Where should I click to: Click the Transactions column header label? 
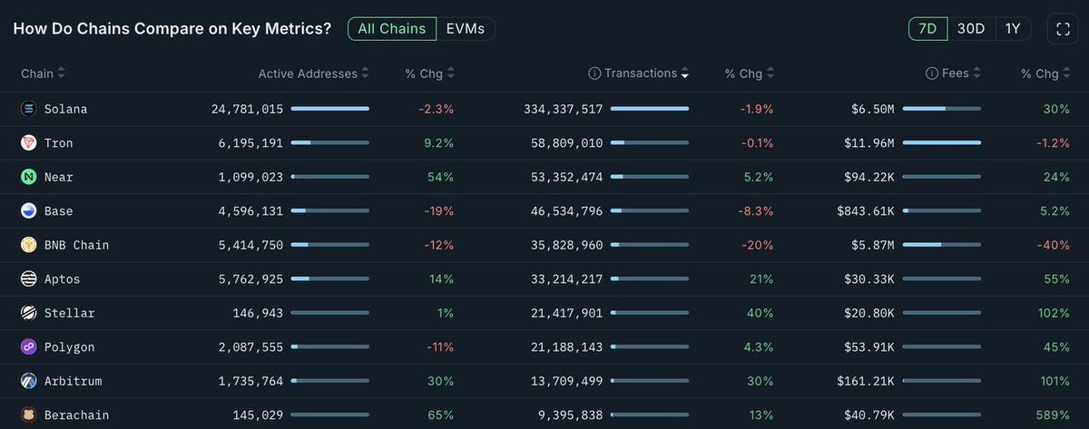(641, 73)
